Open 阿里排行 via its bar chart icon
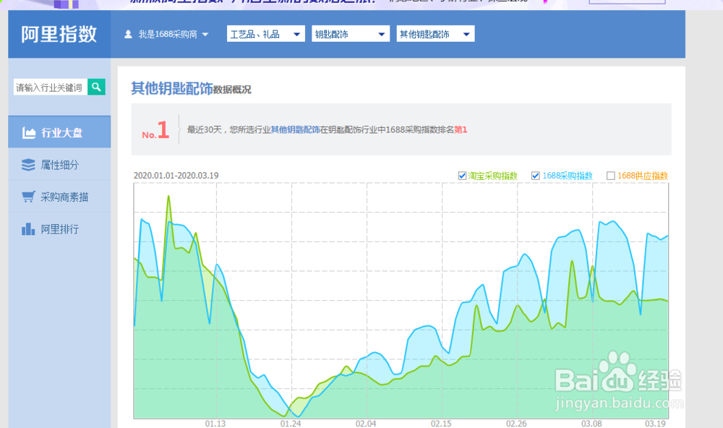The image size is (723, 428). click(x=28, y=230)
